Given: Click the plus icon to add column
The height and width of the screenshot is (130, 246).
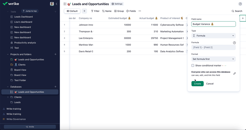Looking at the screenshot, I should coord(243,18).
